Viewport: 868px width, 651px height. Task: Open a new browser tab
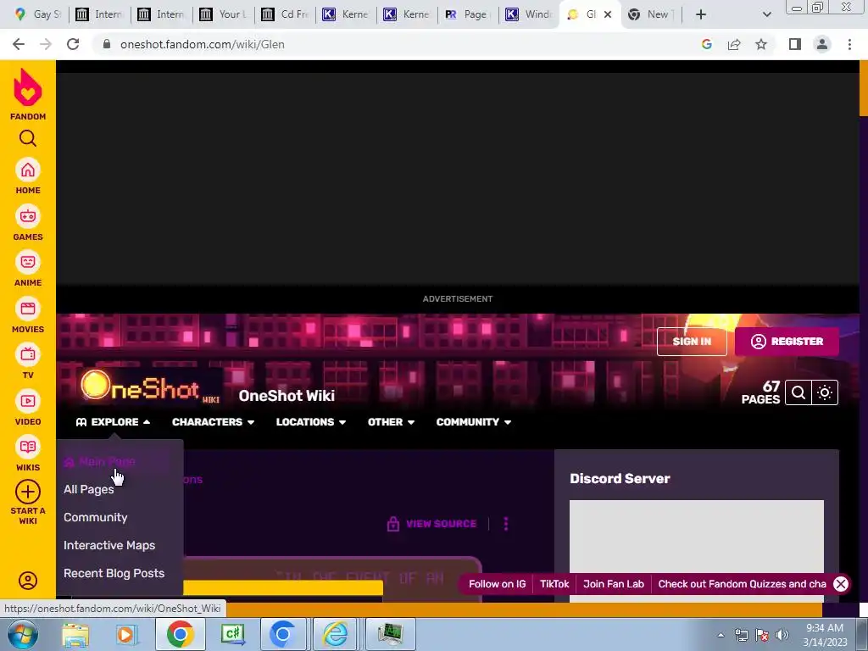pos(701,14)
